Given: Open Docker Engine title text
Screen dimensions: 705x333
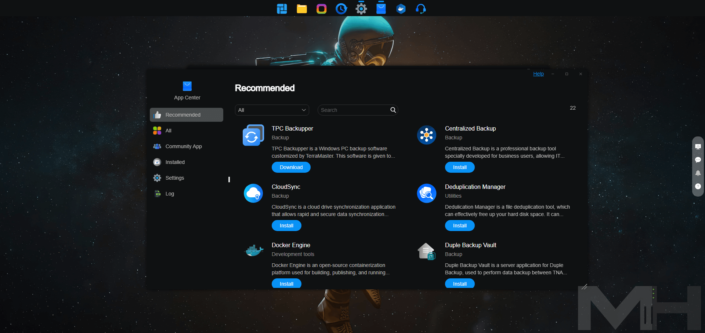Looking at the screenshot, I should (291, 245).
